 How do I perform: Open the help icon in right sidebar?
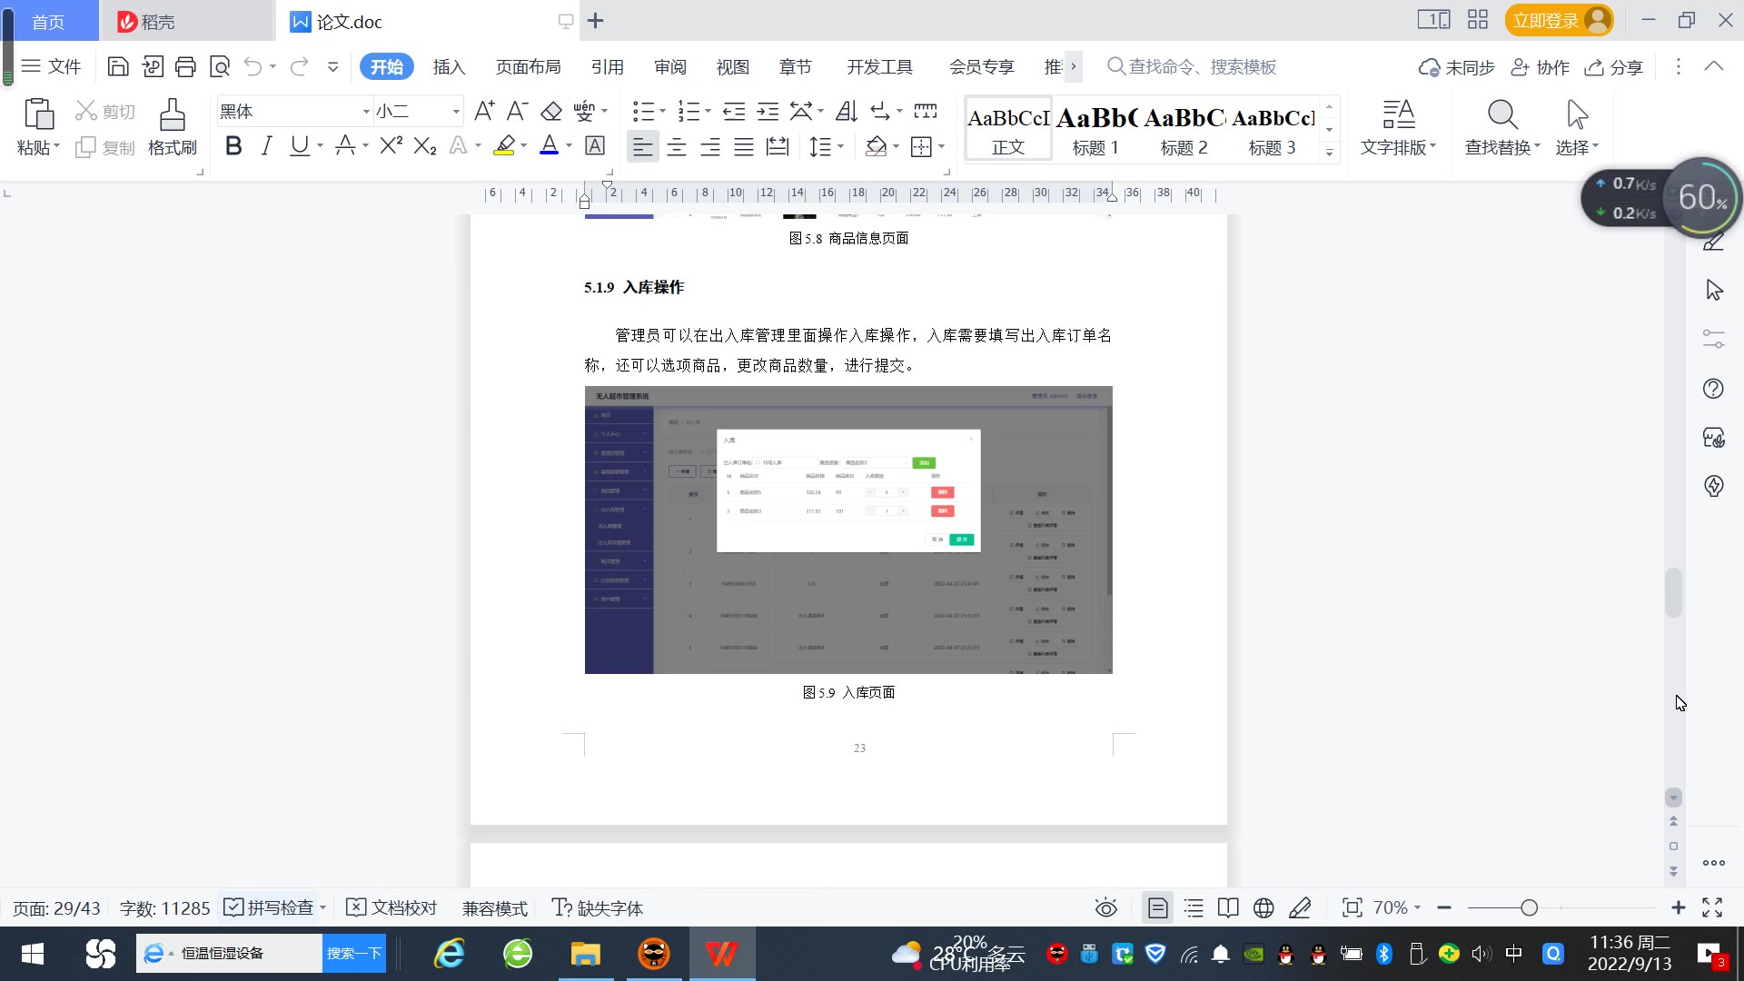pyautogui.click(x=1713, y=389)
